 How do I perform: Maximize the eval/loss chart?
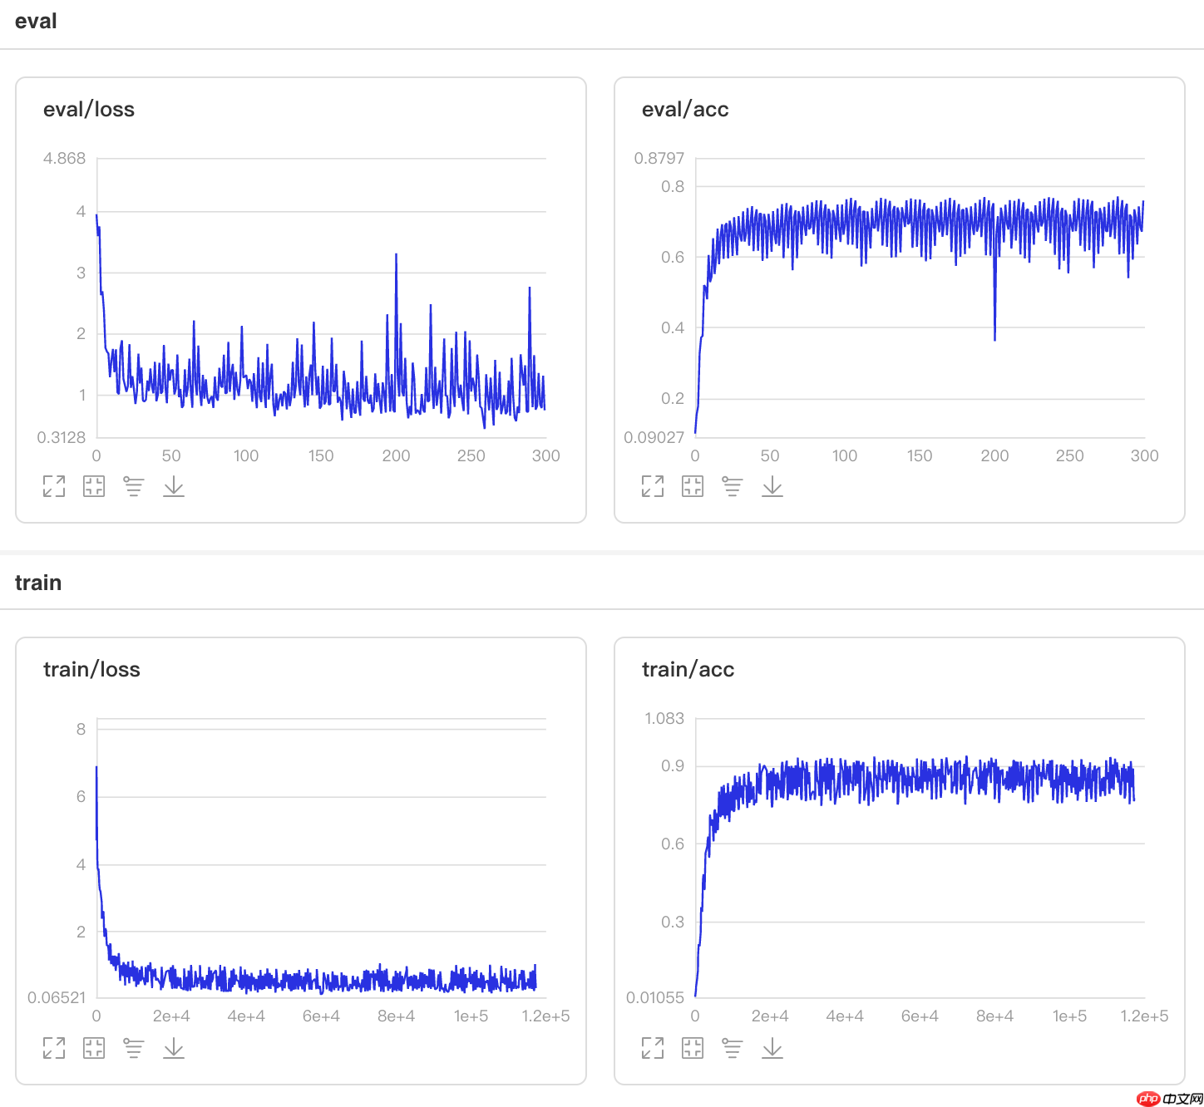[54, 486]
